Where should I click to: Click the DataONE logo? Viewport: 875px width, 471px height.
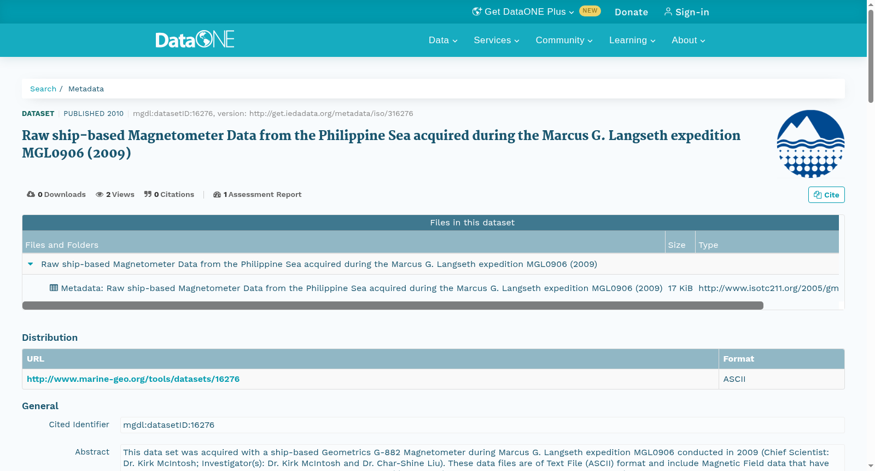195,39
